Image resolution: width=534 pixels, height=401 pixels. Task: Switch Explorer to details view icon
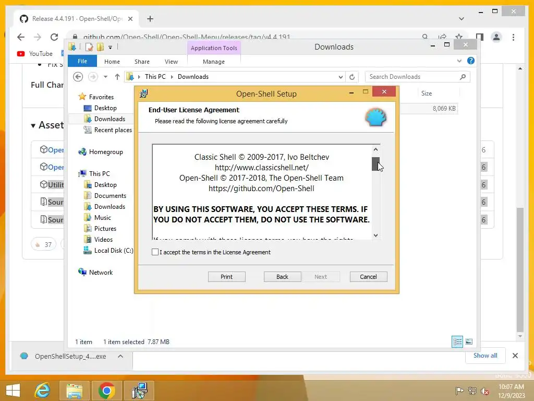(457, 341)
